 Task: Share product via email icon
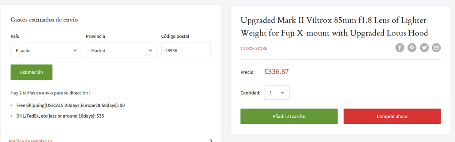[x=436, y=48]
